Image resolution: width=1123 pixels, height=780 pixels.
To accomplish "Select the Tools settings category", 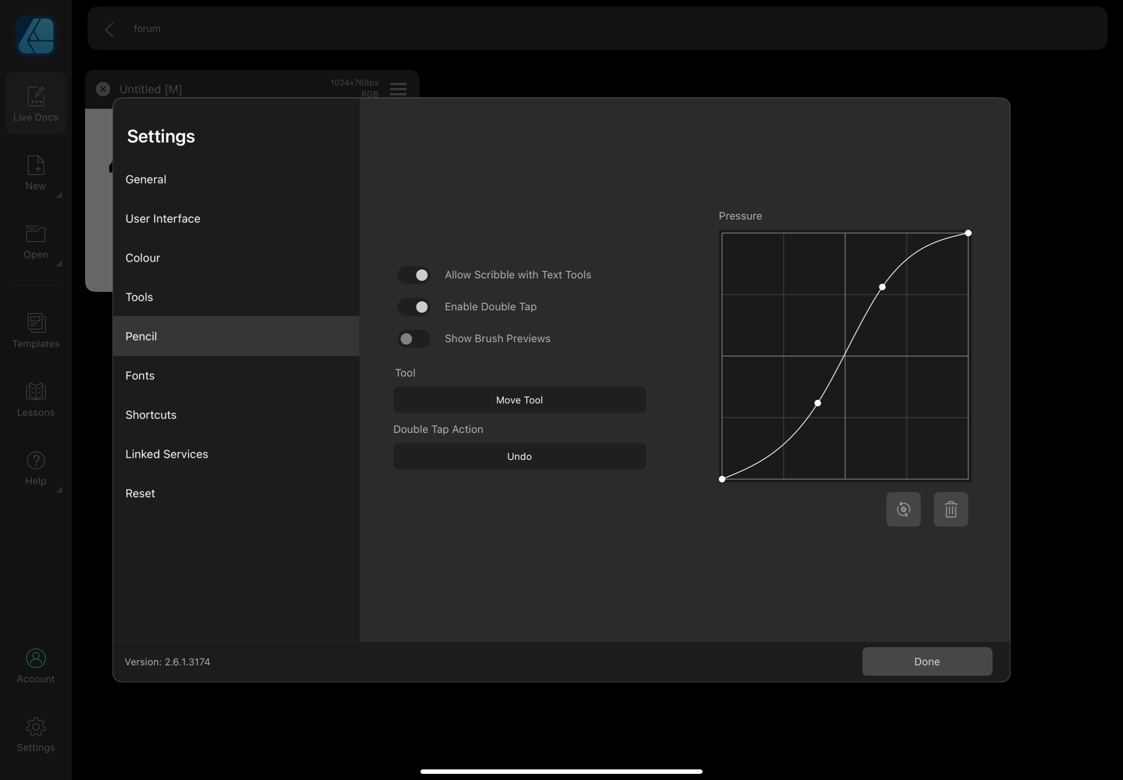I will click(x=236, y=297).
